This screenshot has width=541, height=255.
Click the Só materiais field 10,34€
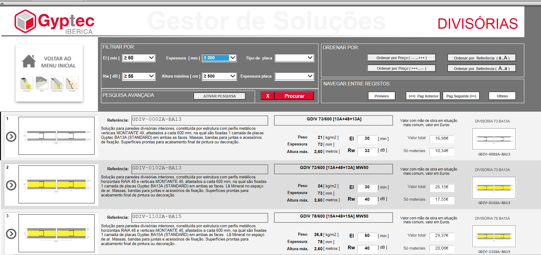(442, 151)
